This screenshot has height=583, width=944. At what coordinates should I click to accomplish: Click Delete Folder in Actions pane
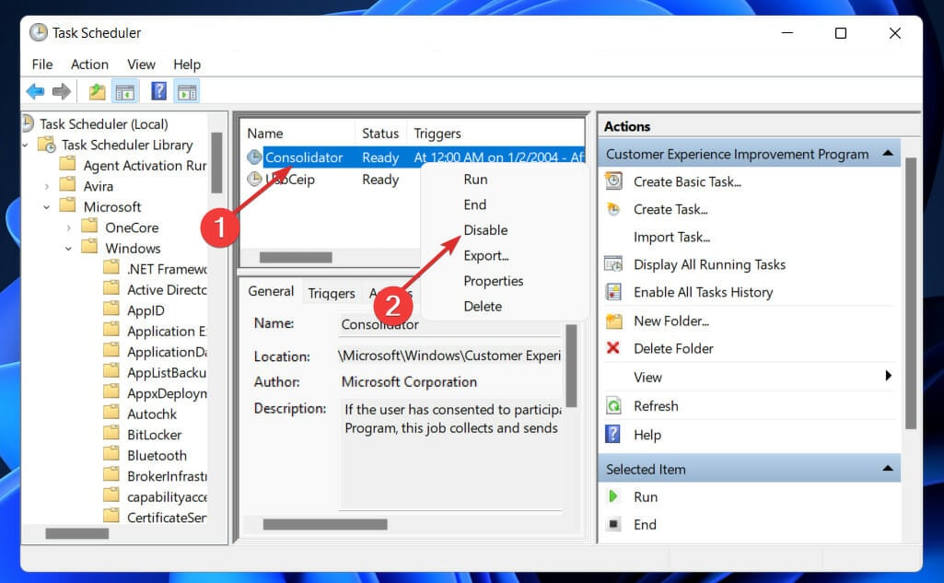point(673,348)
